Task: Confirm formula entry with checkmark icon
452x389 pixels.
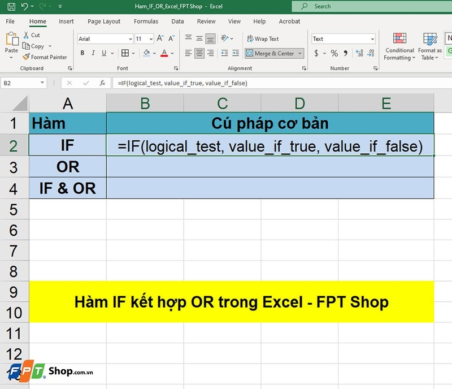Action: [86, 83]
